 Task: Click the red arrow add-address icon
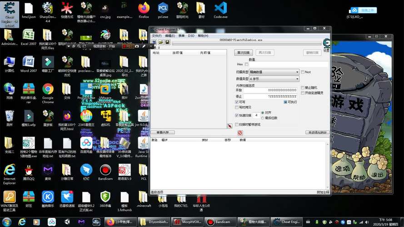click(x=229, y=126)
